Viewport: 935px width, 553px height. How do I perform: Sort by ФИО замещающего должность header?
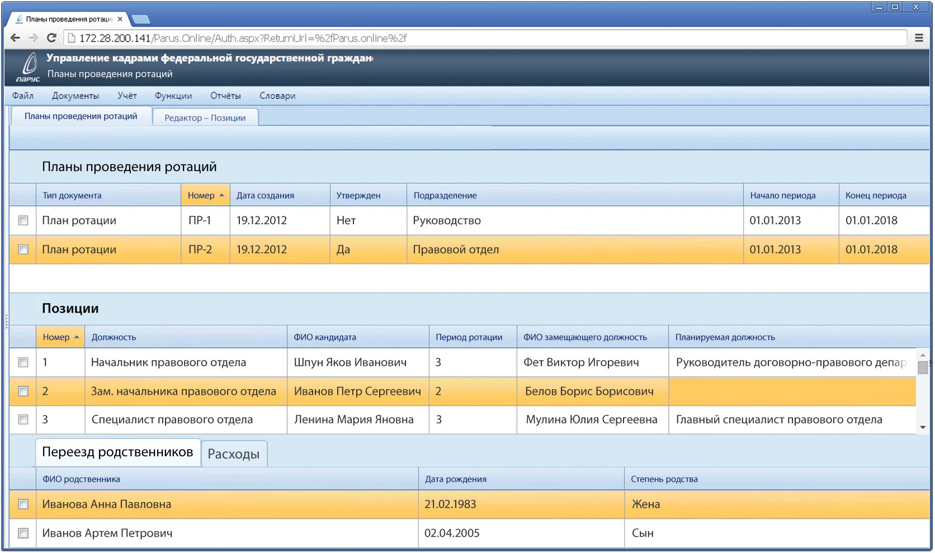tap(593, 337)
